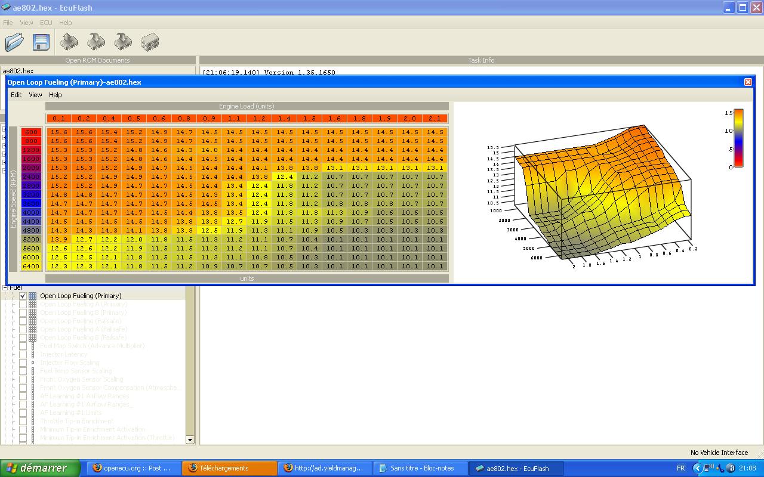Click the round 'a' tray icon by the clock

pos(731,468)
